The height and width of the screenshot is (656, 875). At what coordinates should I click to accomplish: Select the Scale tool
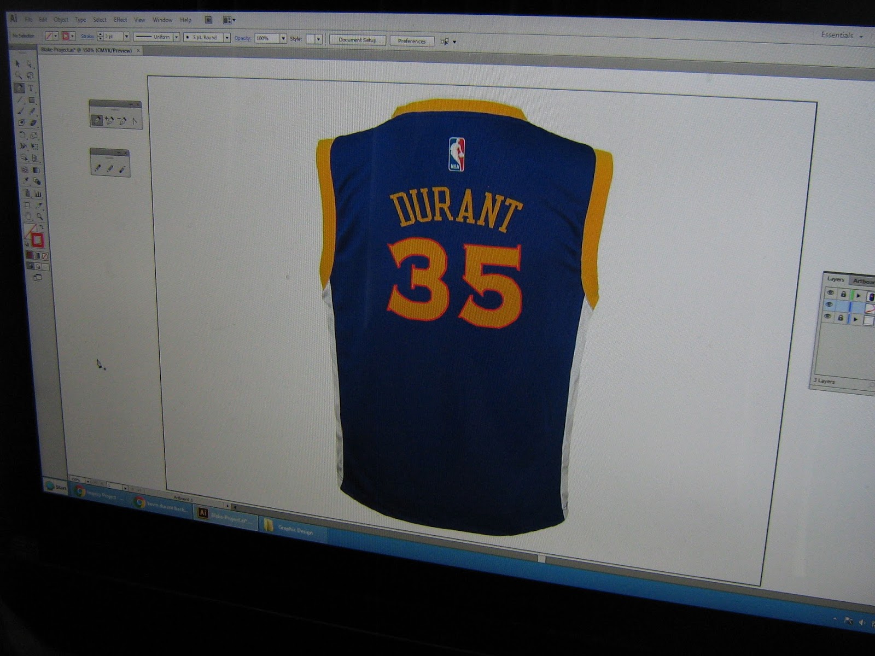(34, 136)
